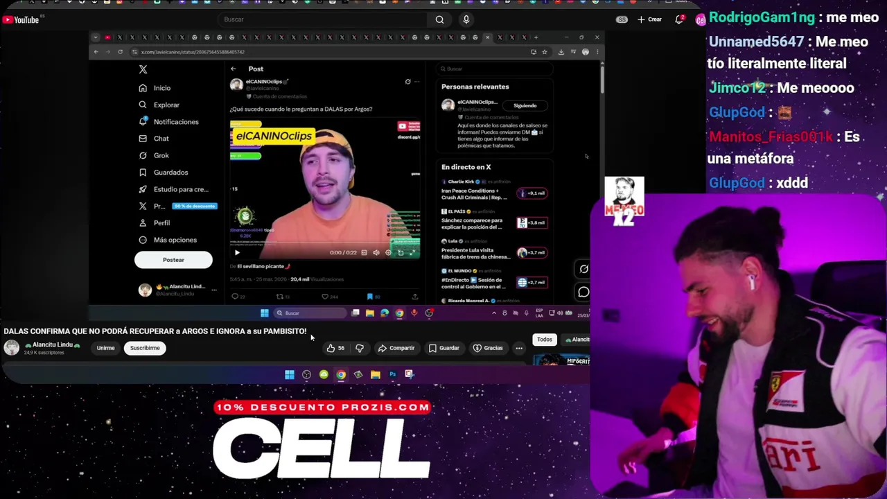Screen dimensions: 887x499
Task: Click the Postear button
Action: 173,260
